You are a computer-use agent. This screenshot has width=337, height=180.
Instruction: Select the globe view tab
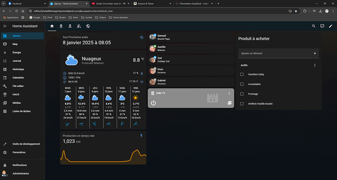88,26
